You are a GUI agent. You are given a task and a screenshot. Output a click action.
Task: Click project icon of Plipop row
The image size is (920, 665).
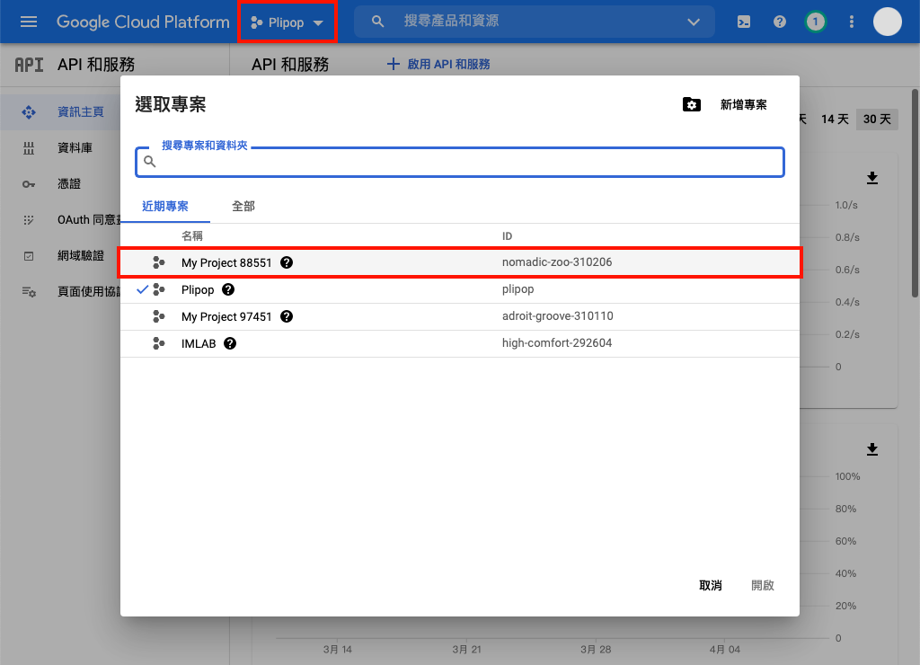[158, 289]
